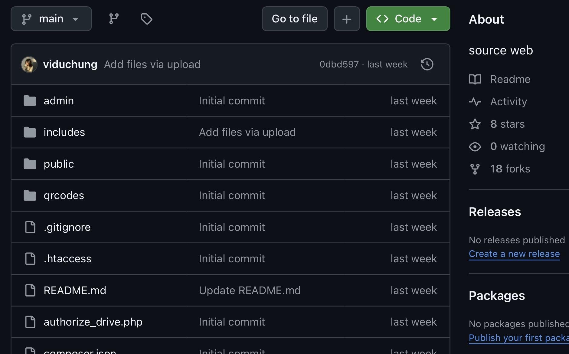Open commit history clock icon

(427, 64)
